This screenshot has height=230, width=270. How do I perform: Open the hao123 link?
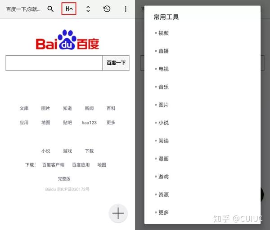[89, 123]
